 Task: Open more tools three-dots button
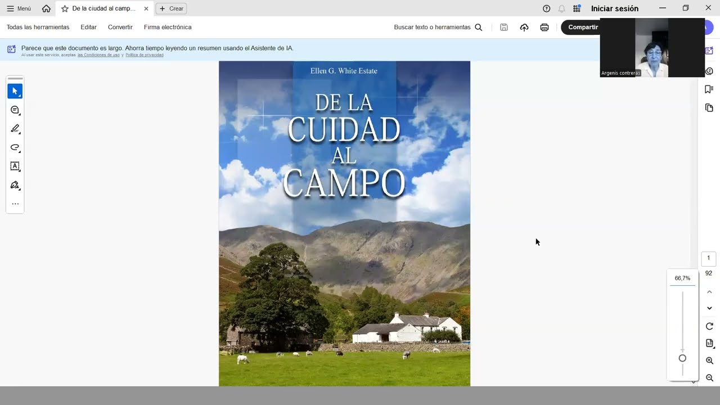(15, 204)
